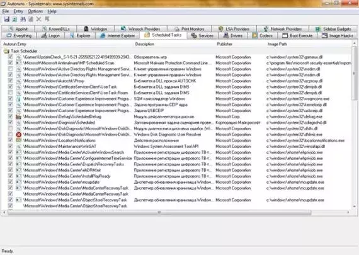
Task: Uncheck the Location Notifications entry
Action: pyautogui.click(x=10, y=140)
